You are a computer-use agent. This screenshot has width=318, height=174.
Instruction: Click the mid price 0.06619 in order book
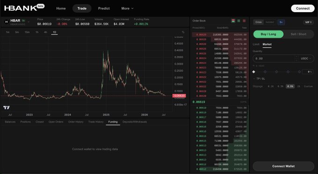199,102
